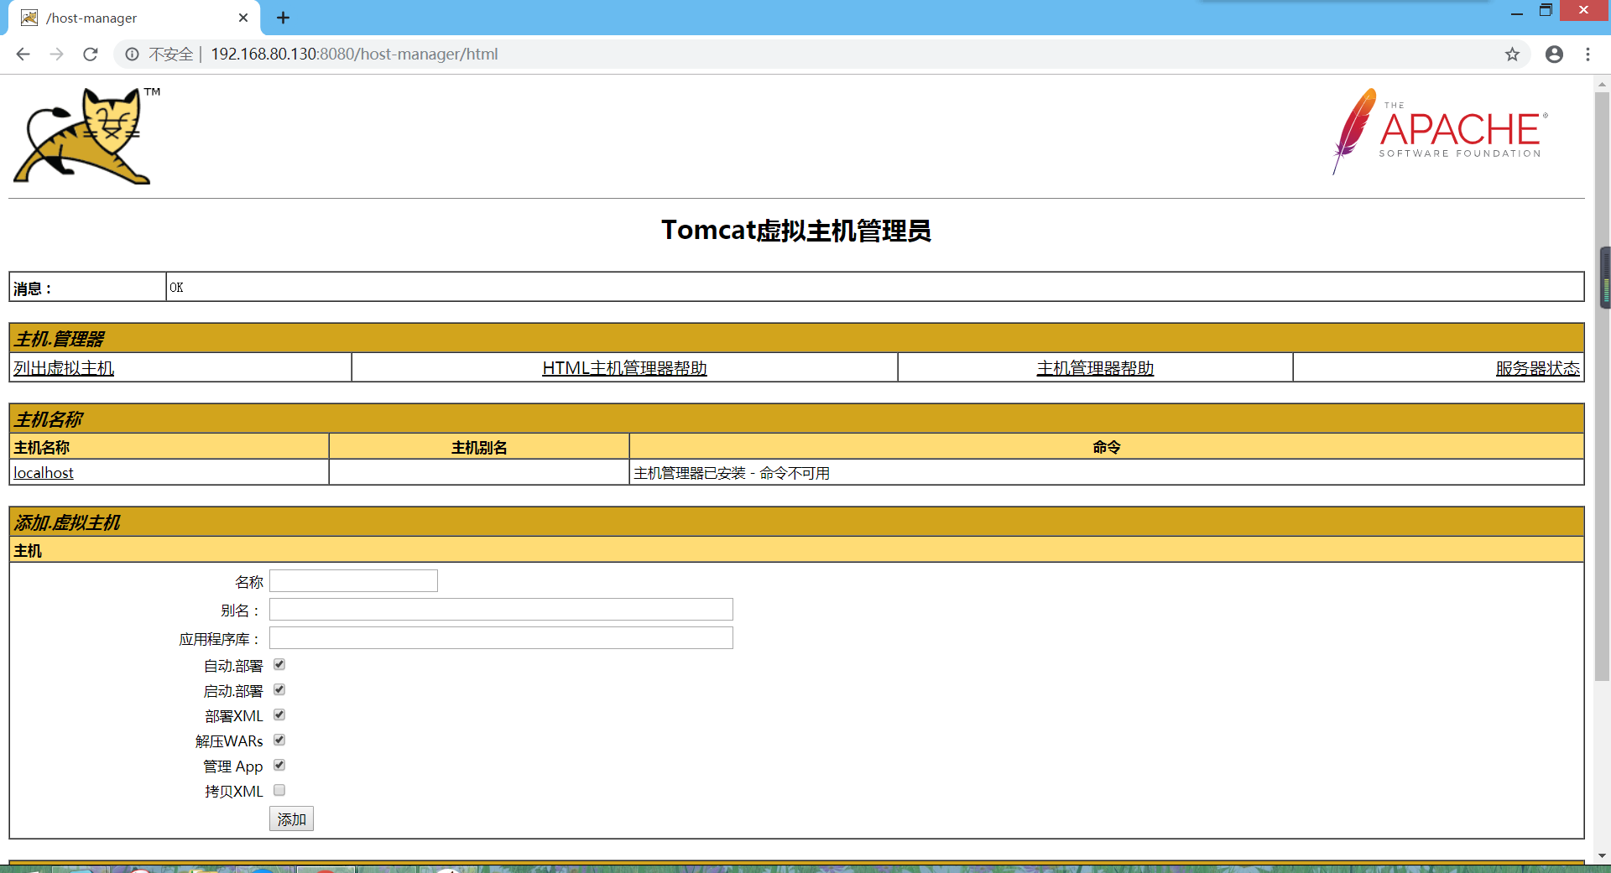Screen dimensions: 1611x873
Task: Uncheck the 管理 App checkbox
Action: pyautogui.click(x=279, y=765)
